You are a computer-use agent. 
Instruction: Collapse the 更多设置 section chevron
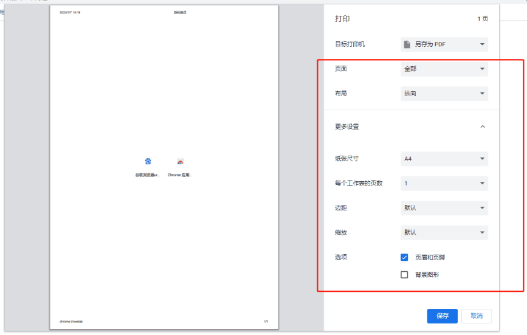tap(483, 126)
